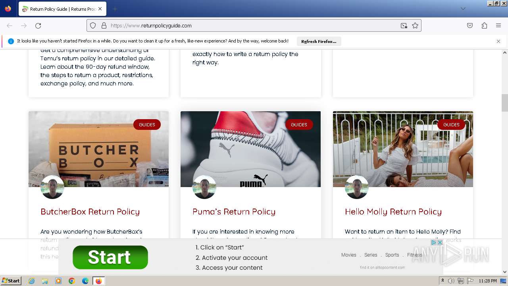The image size is (508, 286).
Task: Click author avatar on Puma card
Action: pyautogui.click(x=204, y=187)
